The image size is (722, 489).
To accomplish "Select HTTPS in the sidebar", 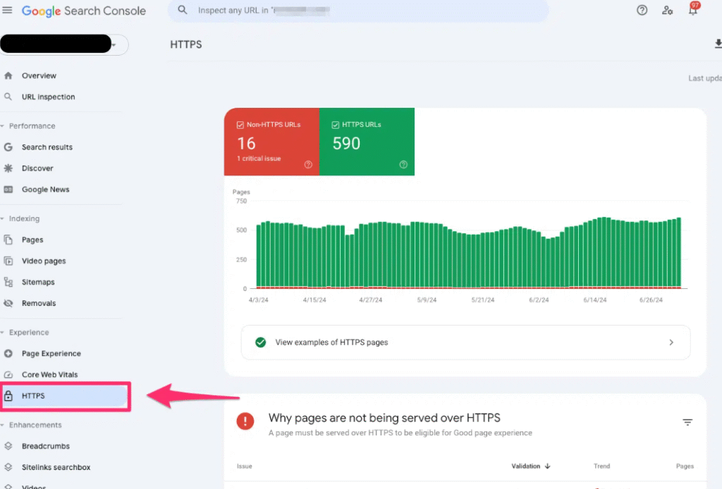I will (x=33, y=396).
